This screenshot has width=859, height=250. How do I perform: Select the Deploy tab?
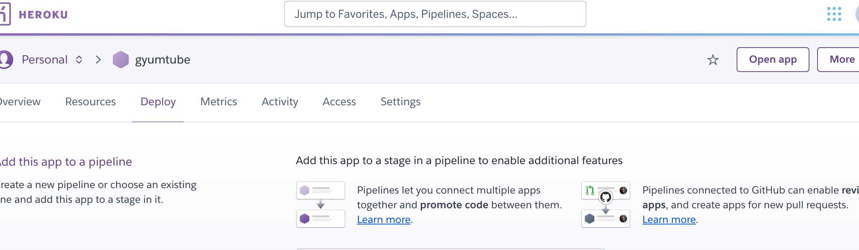tap(158, 102)
